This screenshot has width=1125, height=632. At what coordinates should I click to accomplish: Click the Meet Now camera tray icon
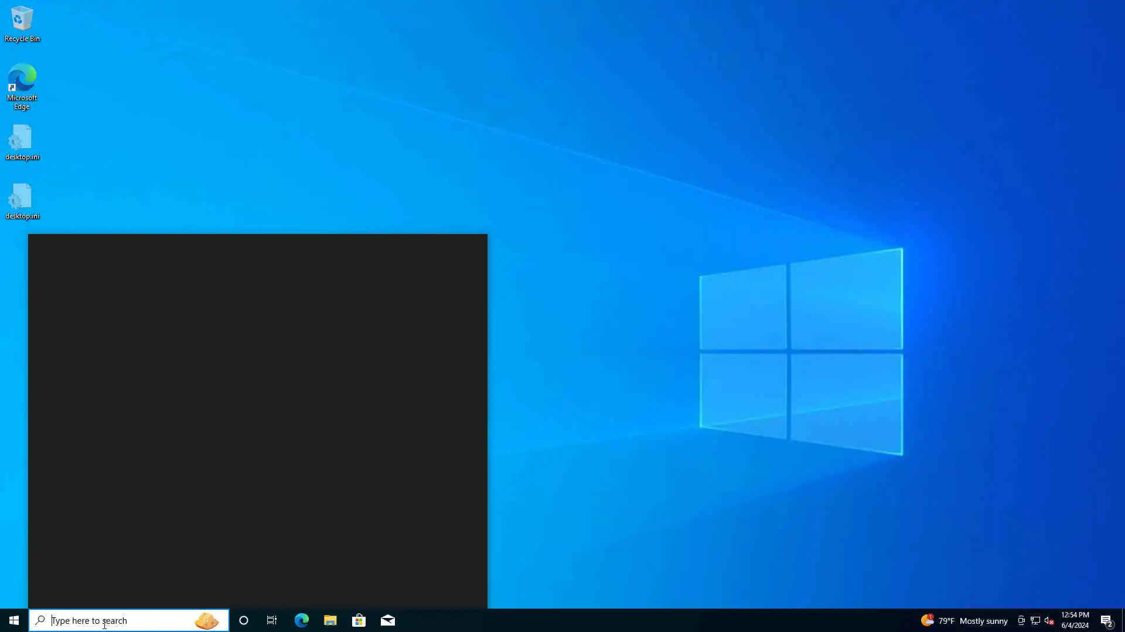(1021, 620)
